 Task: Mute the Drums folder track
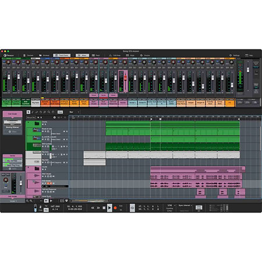(x=43, y=125)
